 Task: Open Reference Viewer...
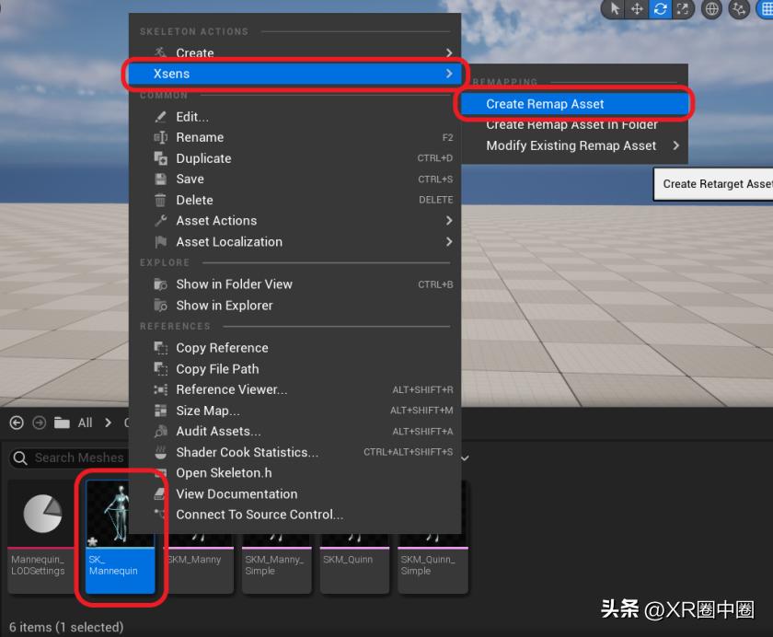pyautogui.click(x=295, y=389)
